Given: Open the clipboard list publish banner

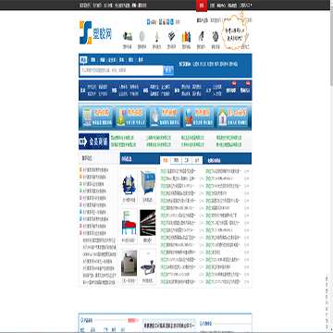Looking at the screenshot, I should pos(97,117).
